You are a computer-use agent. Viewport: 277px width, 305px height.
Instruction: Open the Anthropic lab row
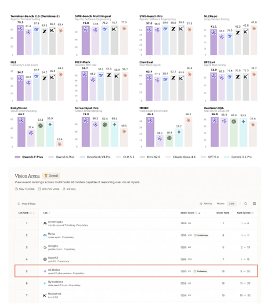pos(136,223)
